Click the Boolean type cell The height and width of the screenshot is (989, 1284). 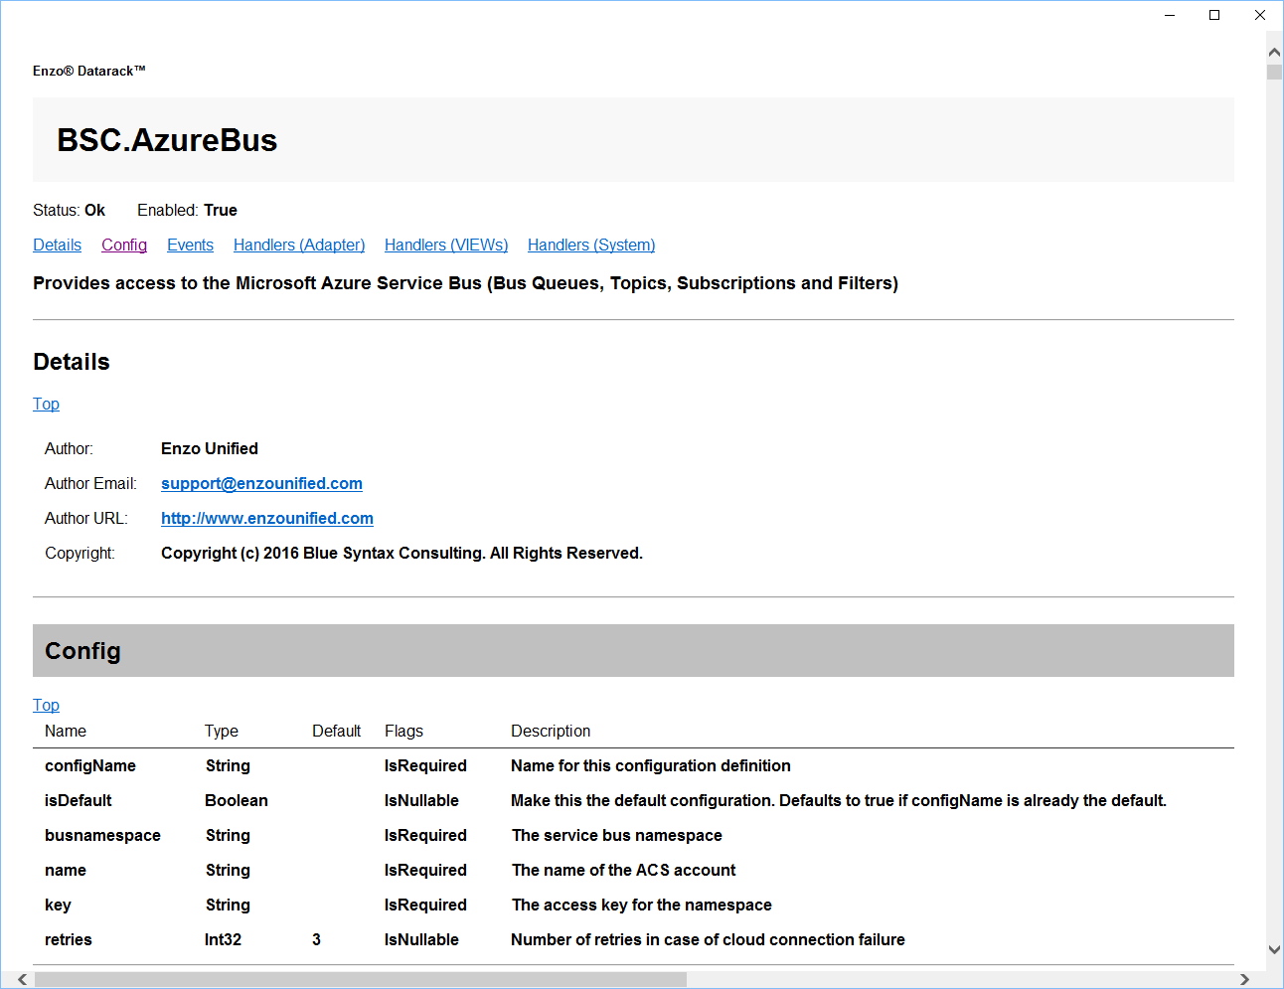tap(237, 800)
